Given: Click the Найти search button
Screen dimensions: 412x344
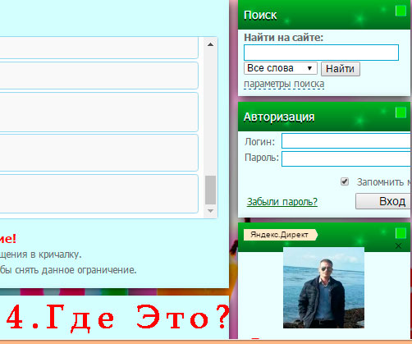Looking at the screenshot, I should 341,69.
